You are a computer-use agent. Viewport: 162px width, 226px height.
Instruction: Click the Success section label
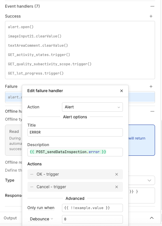(x=13, y=16)
